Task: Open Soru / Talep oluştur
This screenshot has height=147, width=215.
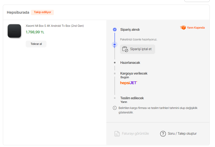Action: (x=182, y=134)
